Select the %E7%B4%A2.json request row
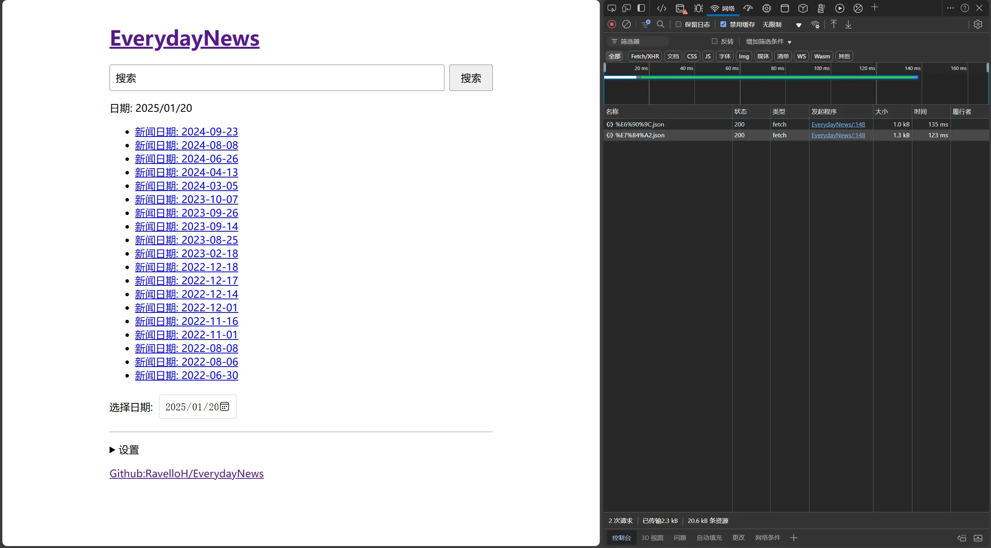 [796, 135]
